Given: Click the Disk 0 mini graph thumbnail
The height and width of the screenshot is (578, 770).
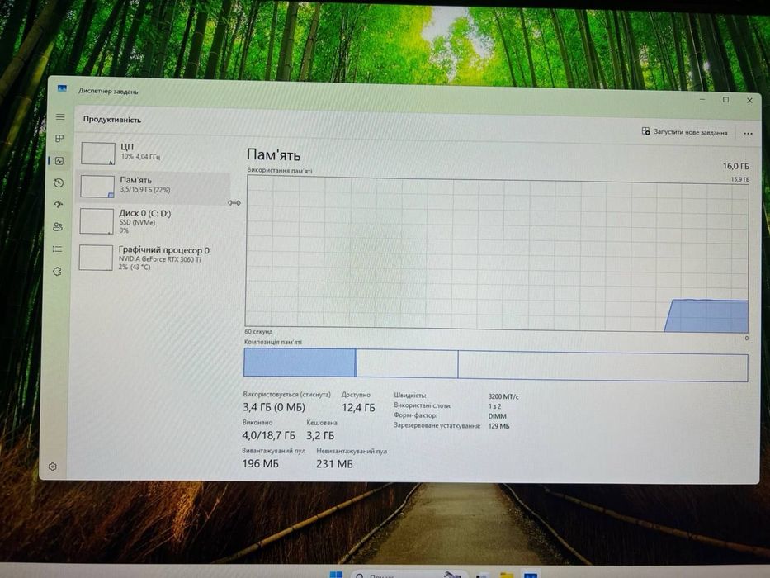Looking at the screenshot, I should click(97, 221).
